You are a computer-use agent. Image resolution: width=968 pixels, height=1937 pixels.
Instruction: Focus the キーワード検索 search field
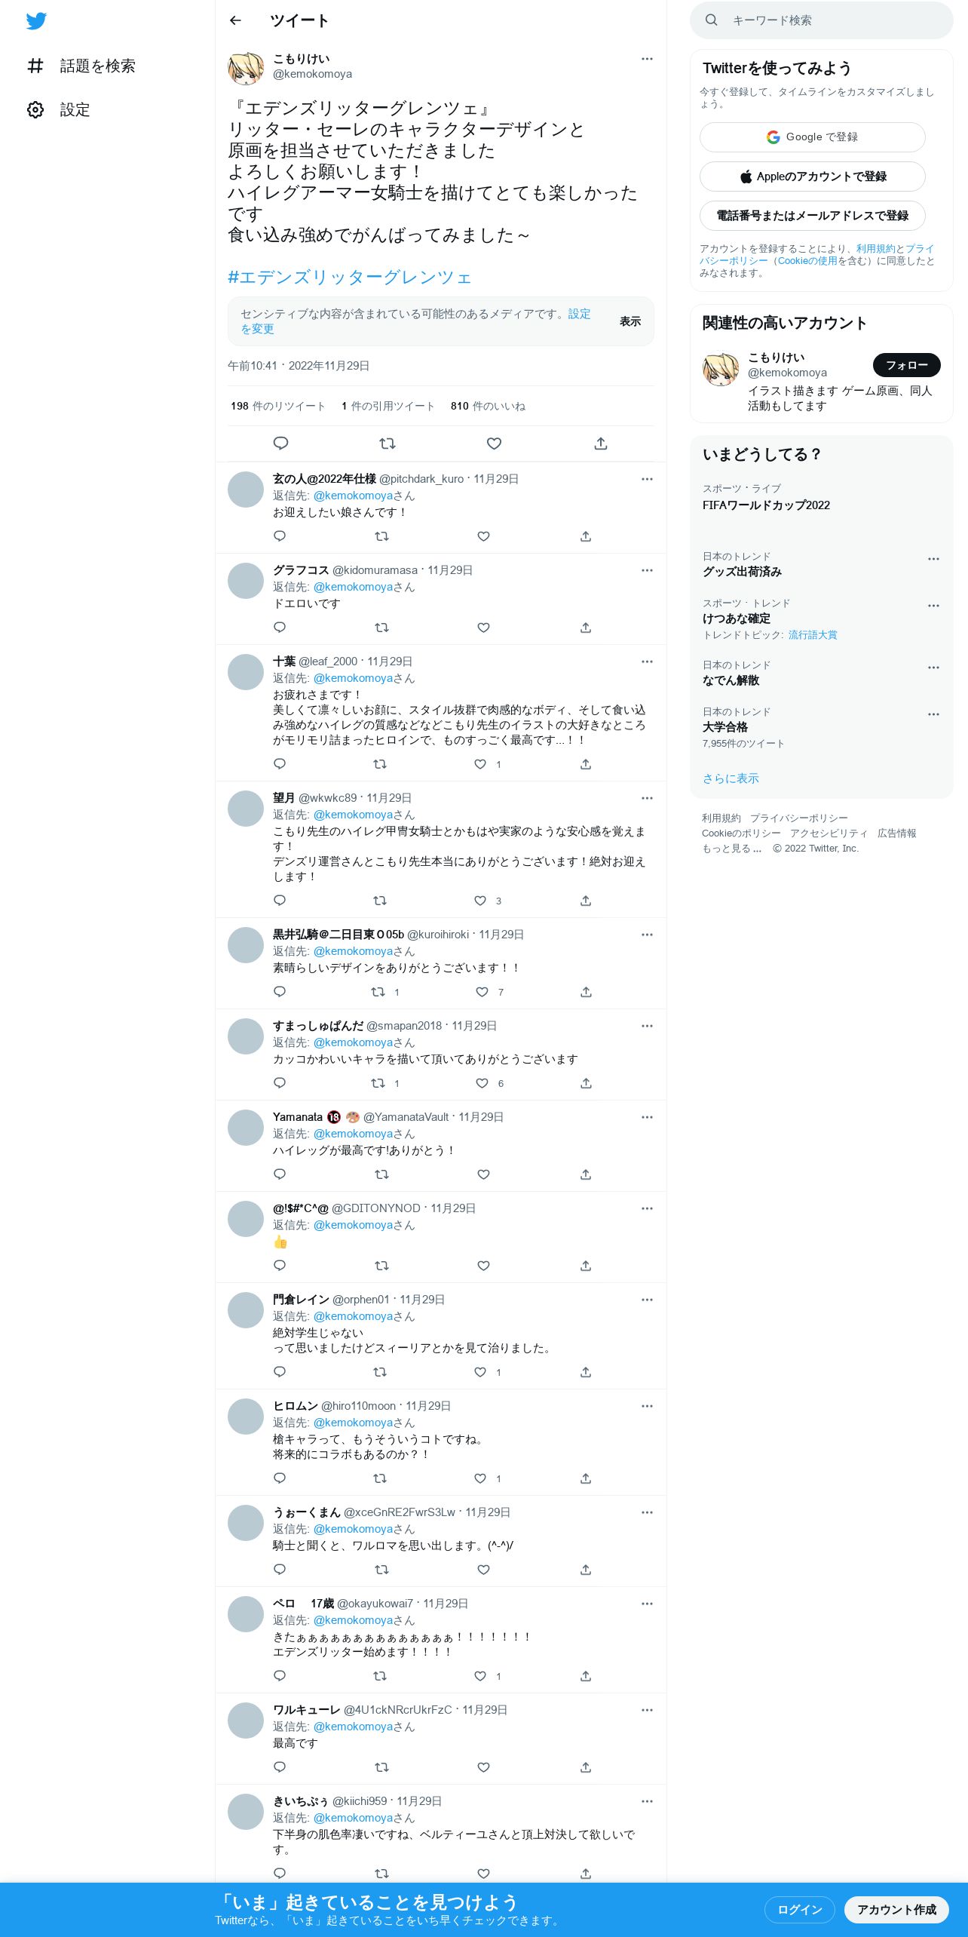point(822,20)
